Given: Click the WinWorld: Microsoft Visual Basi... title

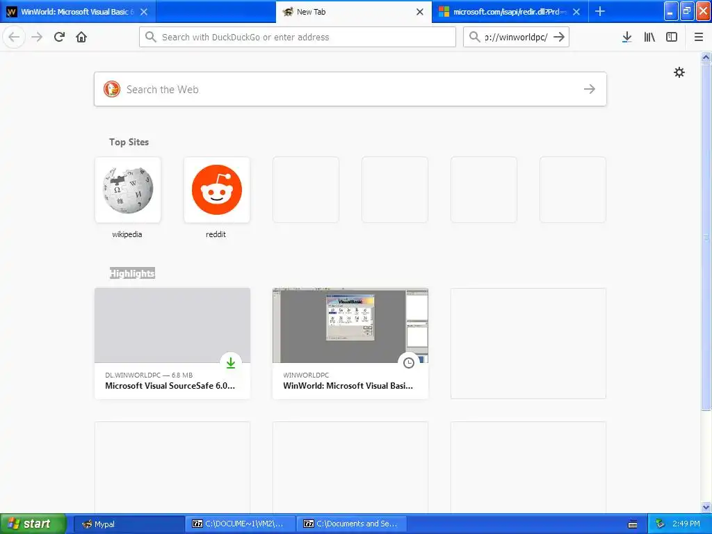Looking at the screenshot, I should coord(348,385).
